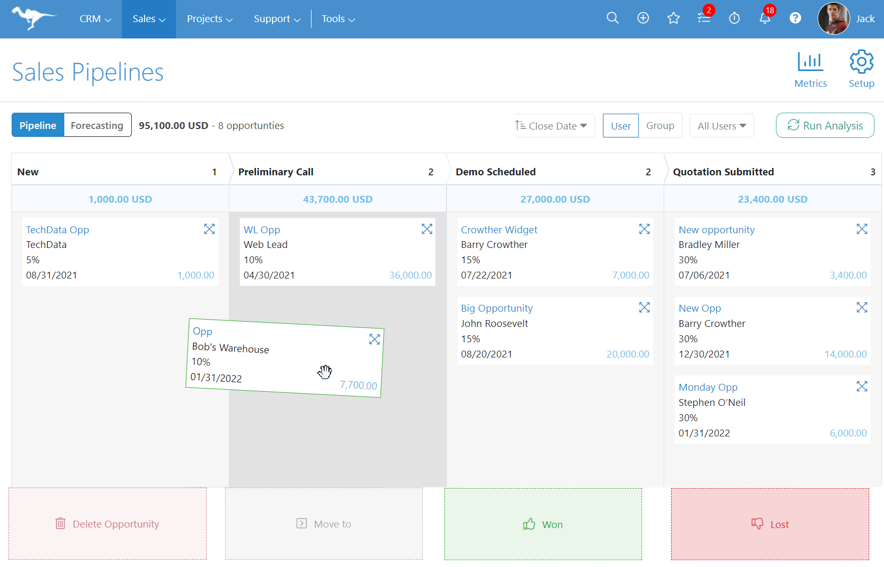The height and width of the screenshot is (567, 884).
Task: Switch to Group filtering mode
Action: (660, 125)
